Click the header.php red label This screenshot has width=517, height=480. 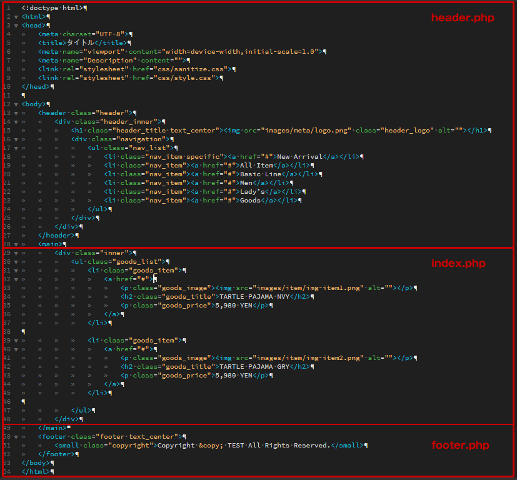point(462,17)
